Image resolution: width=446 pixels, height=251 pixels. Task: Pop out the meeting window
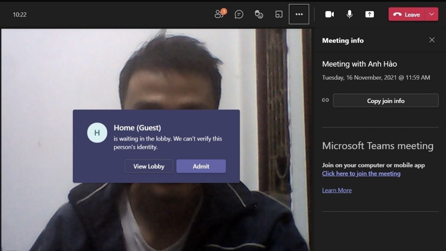[x=279, y=14]
